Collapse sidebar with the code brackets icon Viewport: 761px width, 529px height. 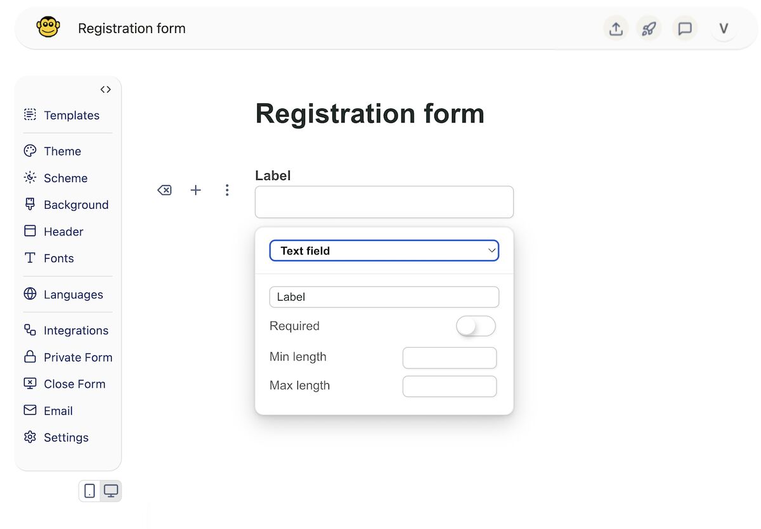[106, 89]
